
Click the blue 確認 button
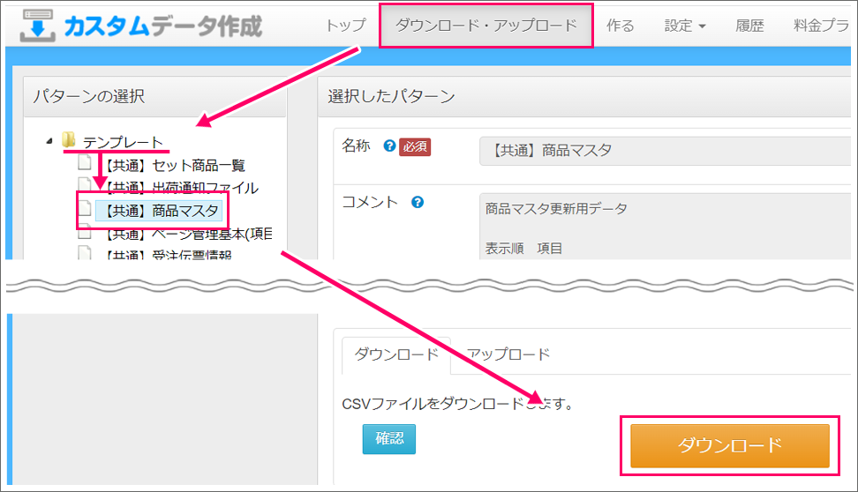(389, 439)
